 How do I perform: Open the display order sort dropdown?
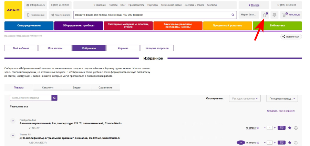[x=282, y=98]
